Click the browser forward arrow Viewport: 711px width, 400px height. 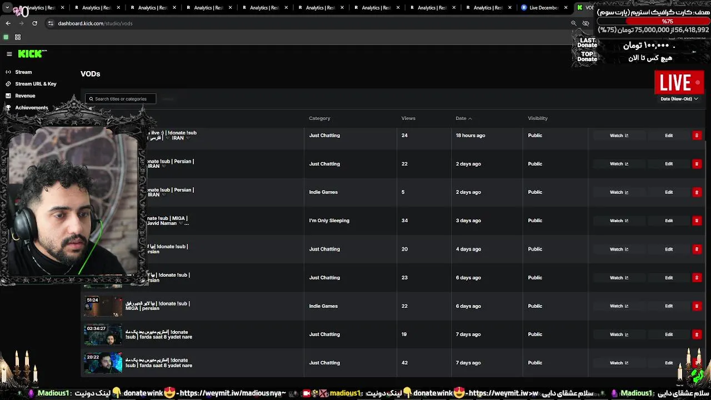point(22,23)
